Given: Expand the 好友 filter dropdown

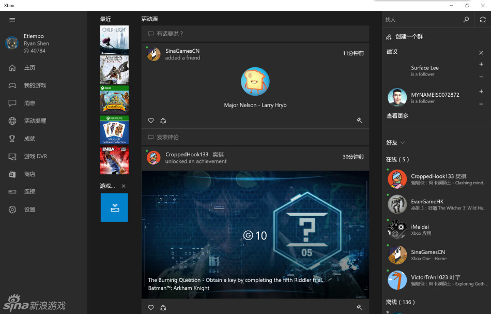Looking at the screenshot, I should (396, 143).
